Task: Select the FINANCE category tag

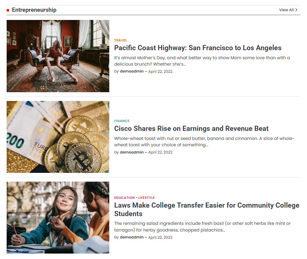Action: (x=122, y=121)
